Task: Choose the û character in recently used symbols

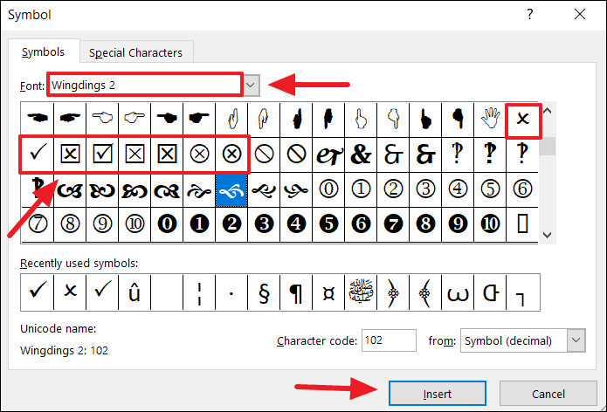Action: click(x=135, y=292)
